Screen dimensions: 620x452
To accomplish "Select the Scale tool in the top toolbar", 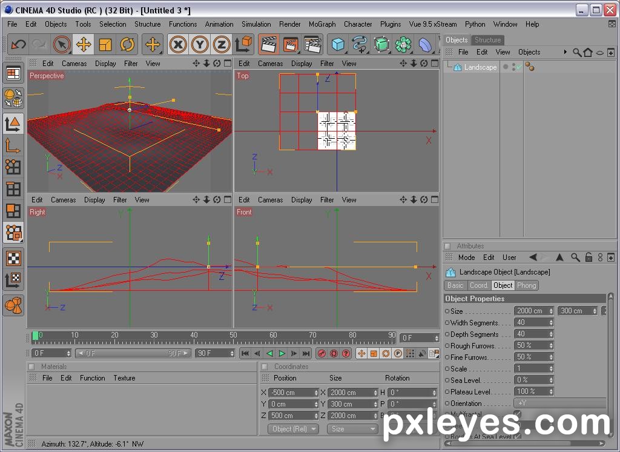I will pos(105,44).
